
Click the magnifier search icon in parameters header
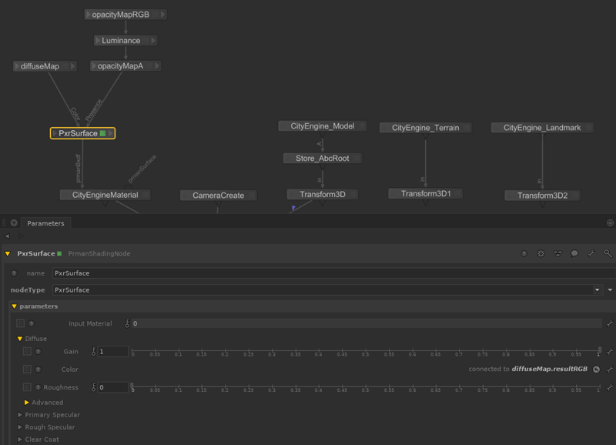coord(608,253)
